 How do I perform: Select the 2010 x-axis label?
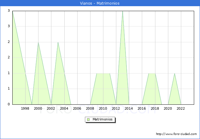click(103, 108)
